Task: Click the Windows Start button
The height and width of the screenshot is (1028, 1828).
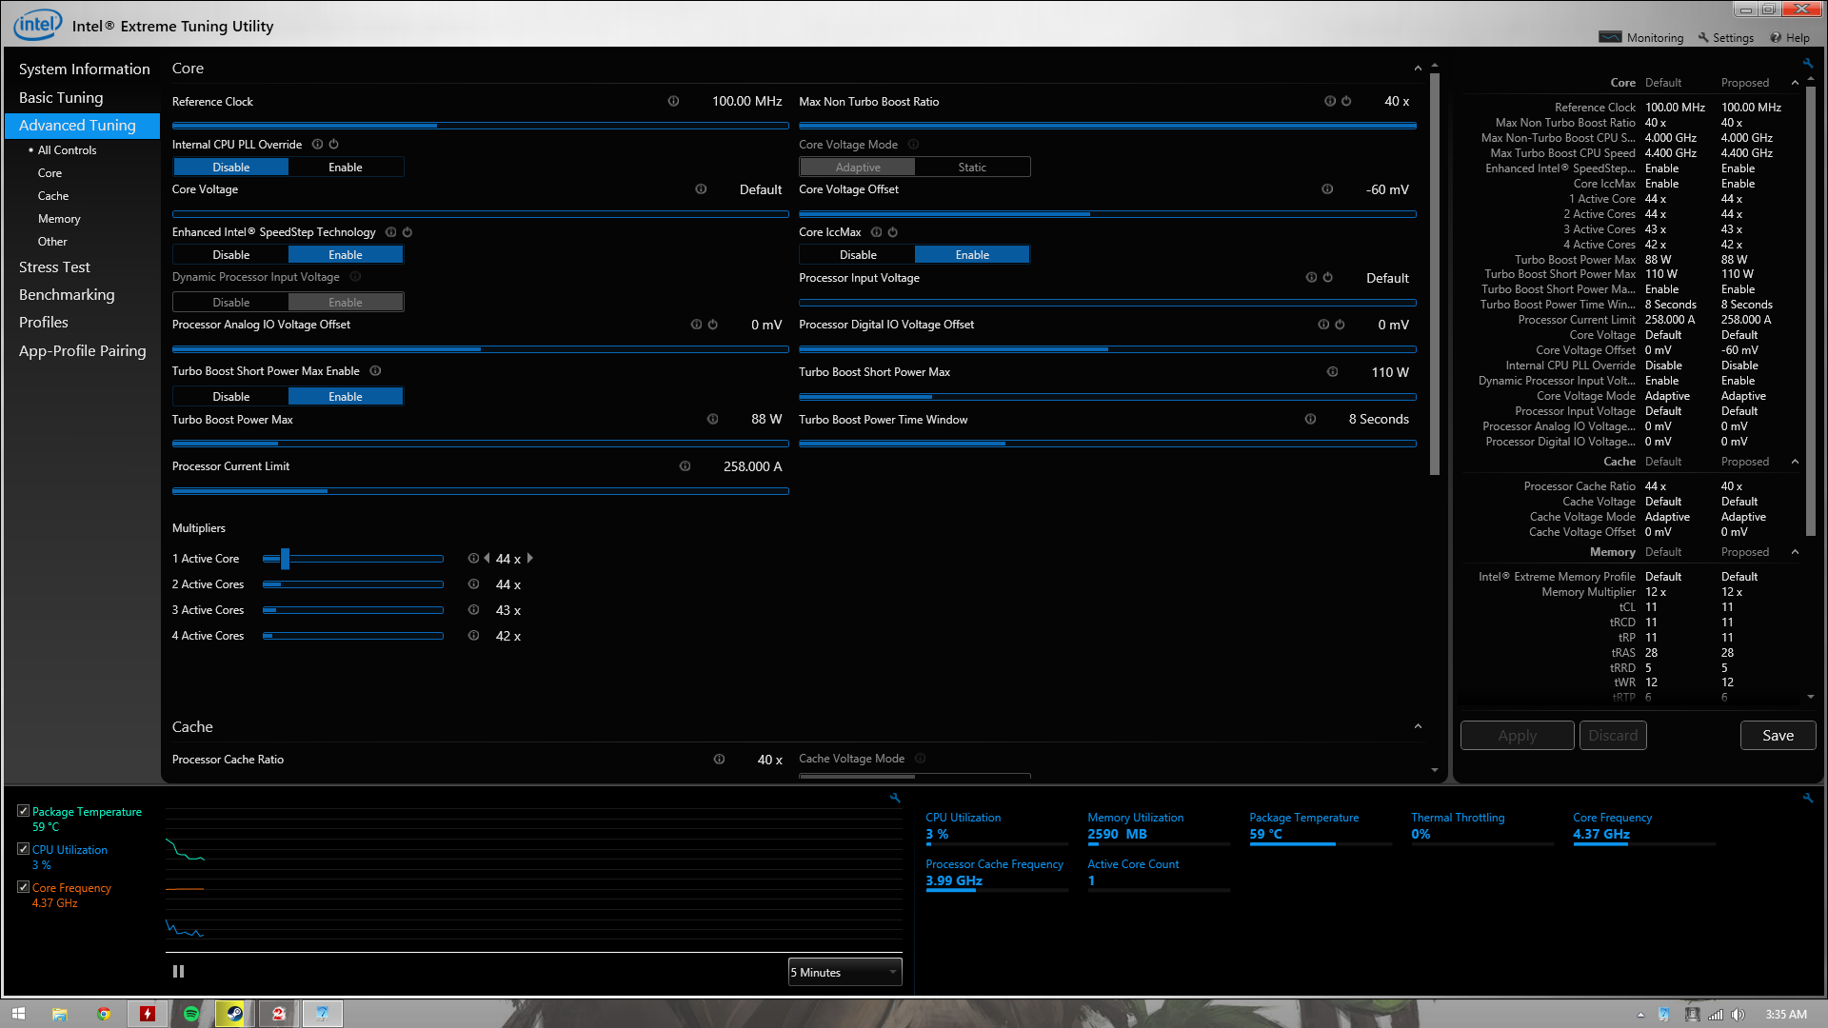Action: (18, 1014)
